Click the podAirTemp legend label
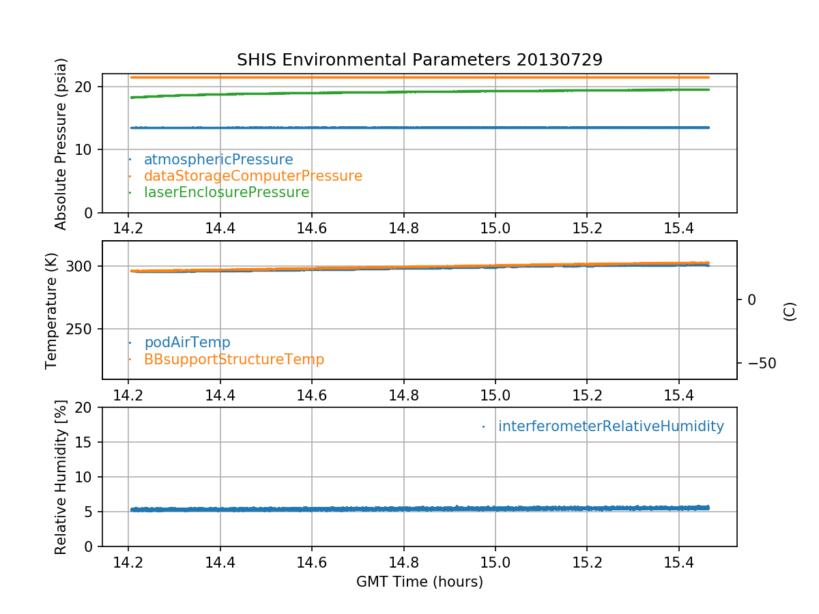Image resolution: width=819 pixels, height=614 pixels. tap(187, 342)
